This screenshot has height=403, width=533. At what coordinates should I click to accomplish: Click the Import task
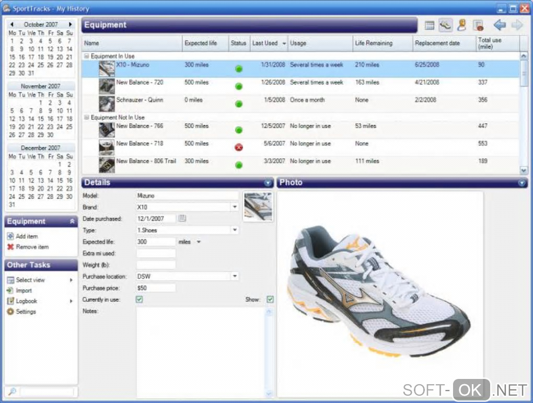[24, 291]
